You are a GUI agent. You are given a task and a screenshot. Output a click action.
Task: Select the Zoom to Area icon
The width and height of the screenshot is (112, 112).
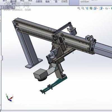pos(83,8)
